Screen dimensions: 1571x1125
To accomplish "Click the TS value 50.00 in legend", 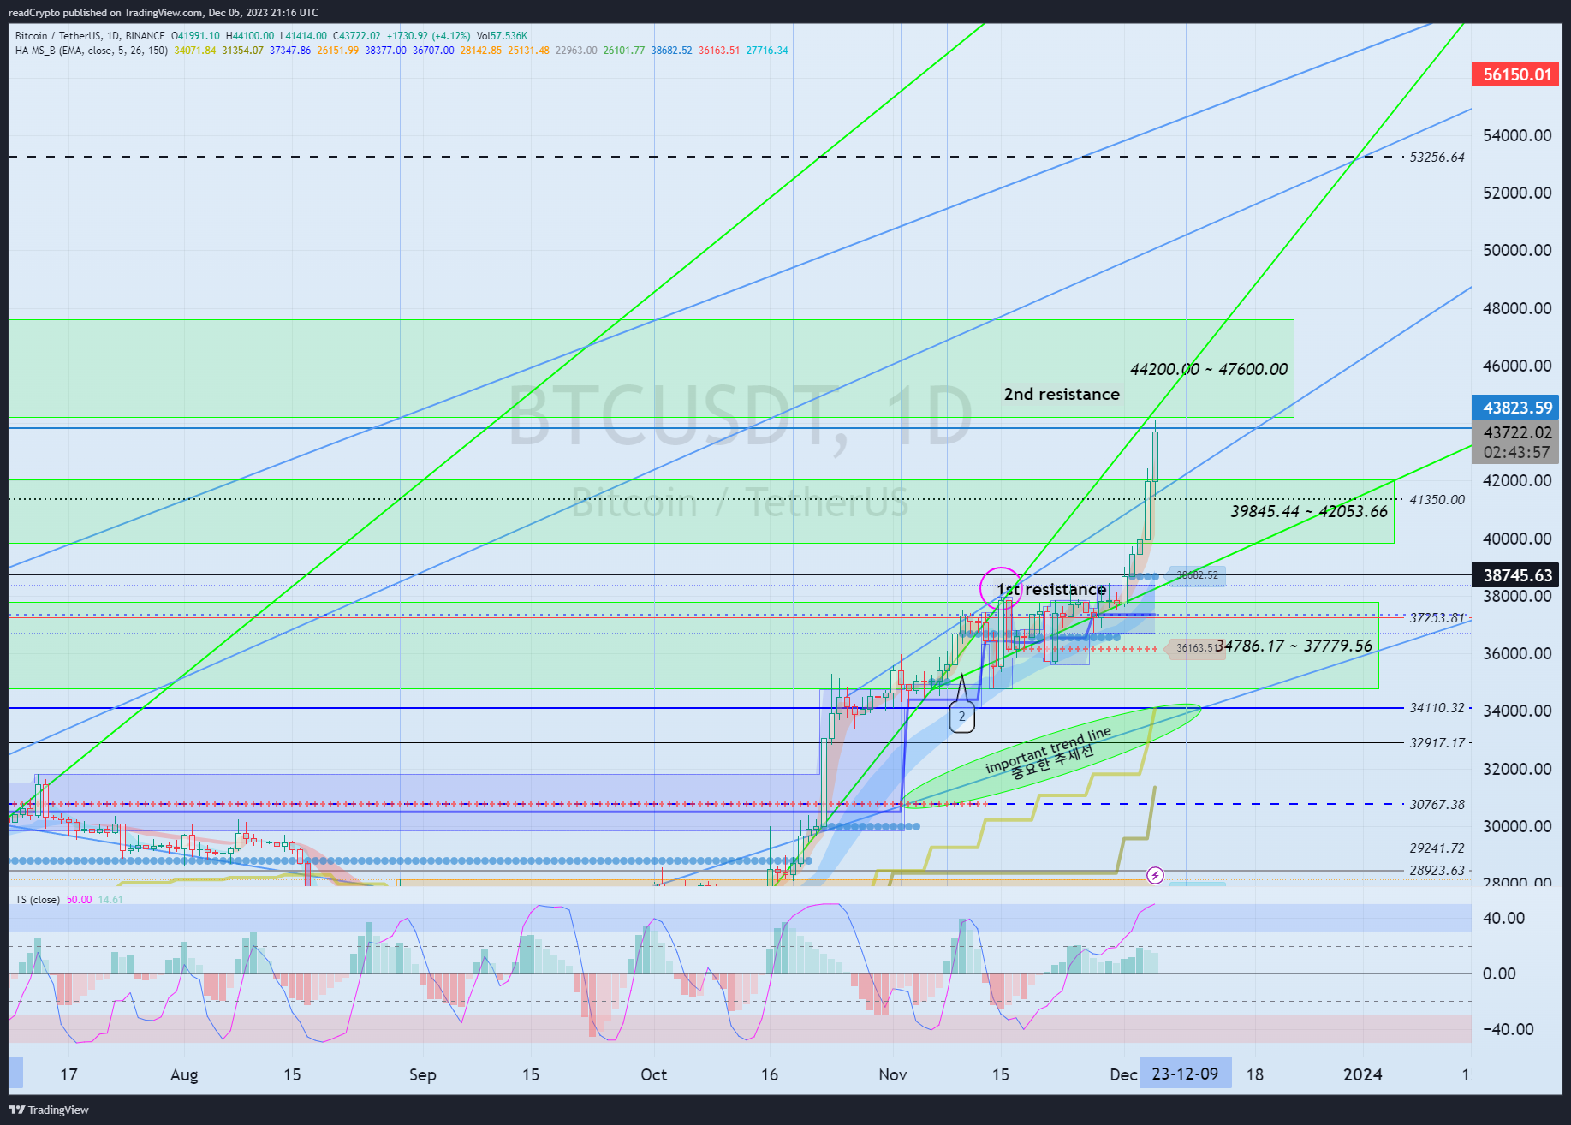I will (79, 900).
